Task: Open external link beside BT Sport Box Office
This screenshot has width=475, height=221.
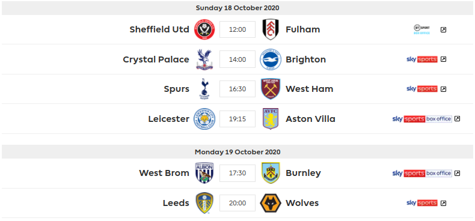Action: (443, 29)
